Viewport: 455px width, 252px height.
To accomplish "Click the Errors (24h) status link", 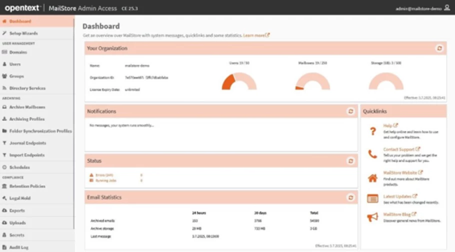I will [104, 175].
